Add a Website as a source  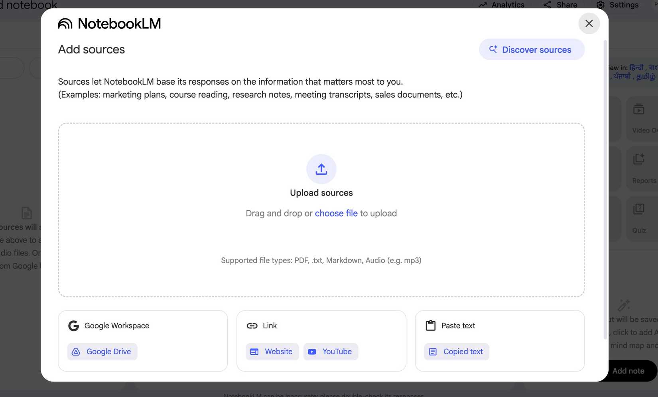(272, 352)
